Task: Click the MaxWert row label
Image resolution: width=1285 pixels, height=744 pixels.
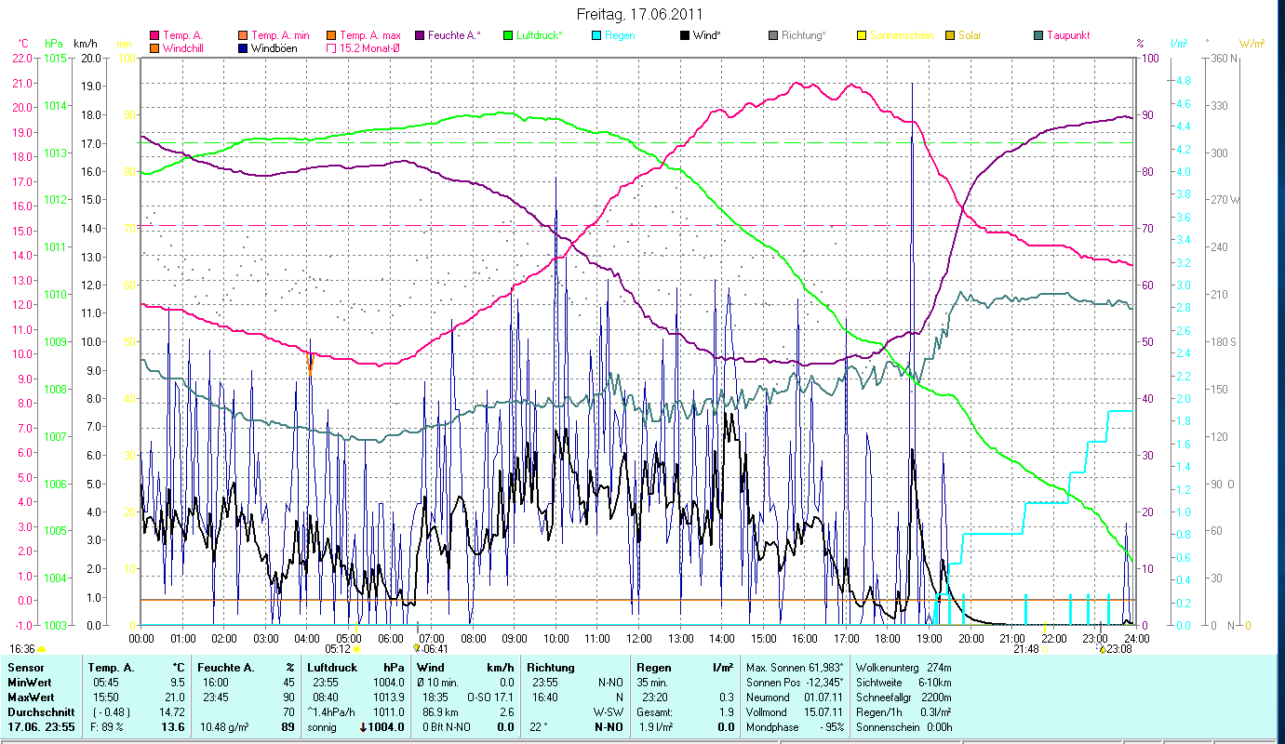Action: 31,697
